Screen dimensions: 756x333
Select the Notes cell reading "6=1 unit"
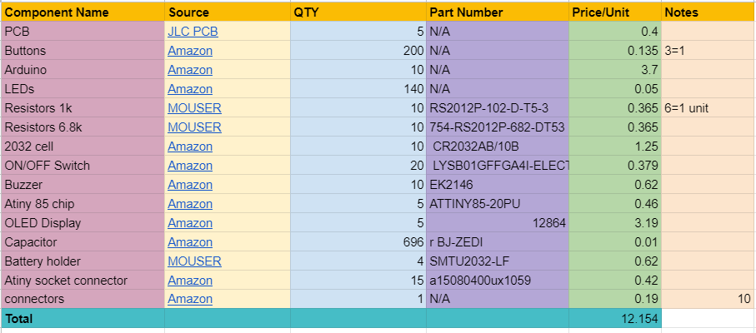(708, 108)
